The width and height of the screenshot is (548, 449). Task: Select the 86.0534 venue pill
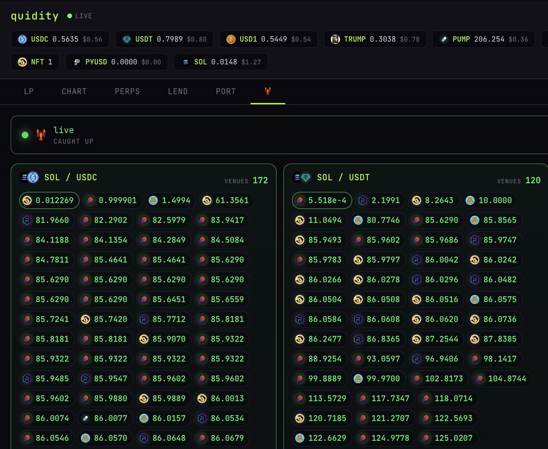pos(222,417)
